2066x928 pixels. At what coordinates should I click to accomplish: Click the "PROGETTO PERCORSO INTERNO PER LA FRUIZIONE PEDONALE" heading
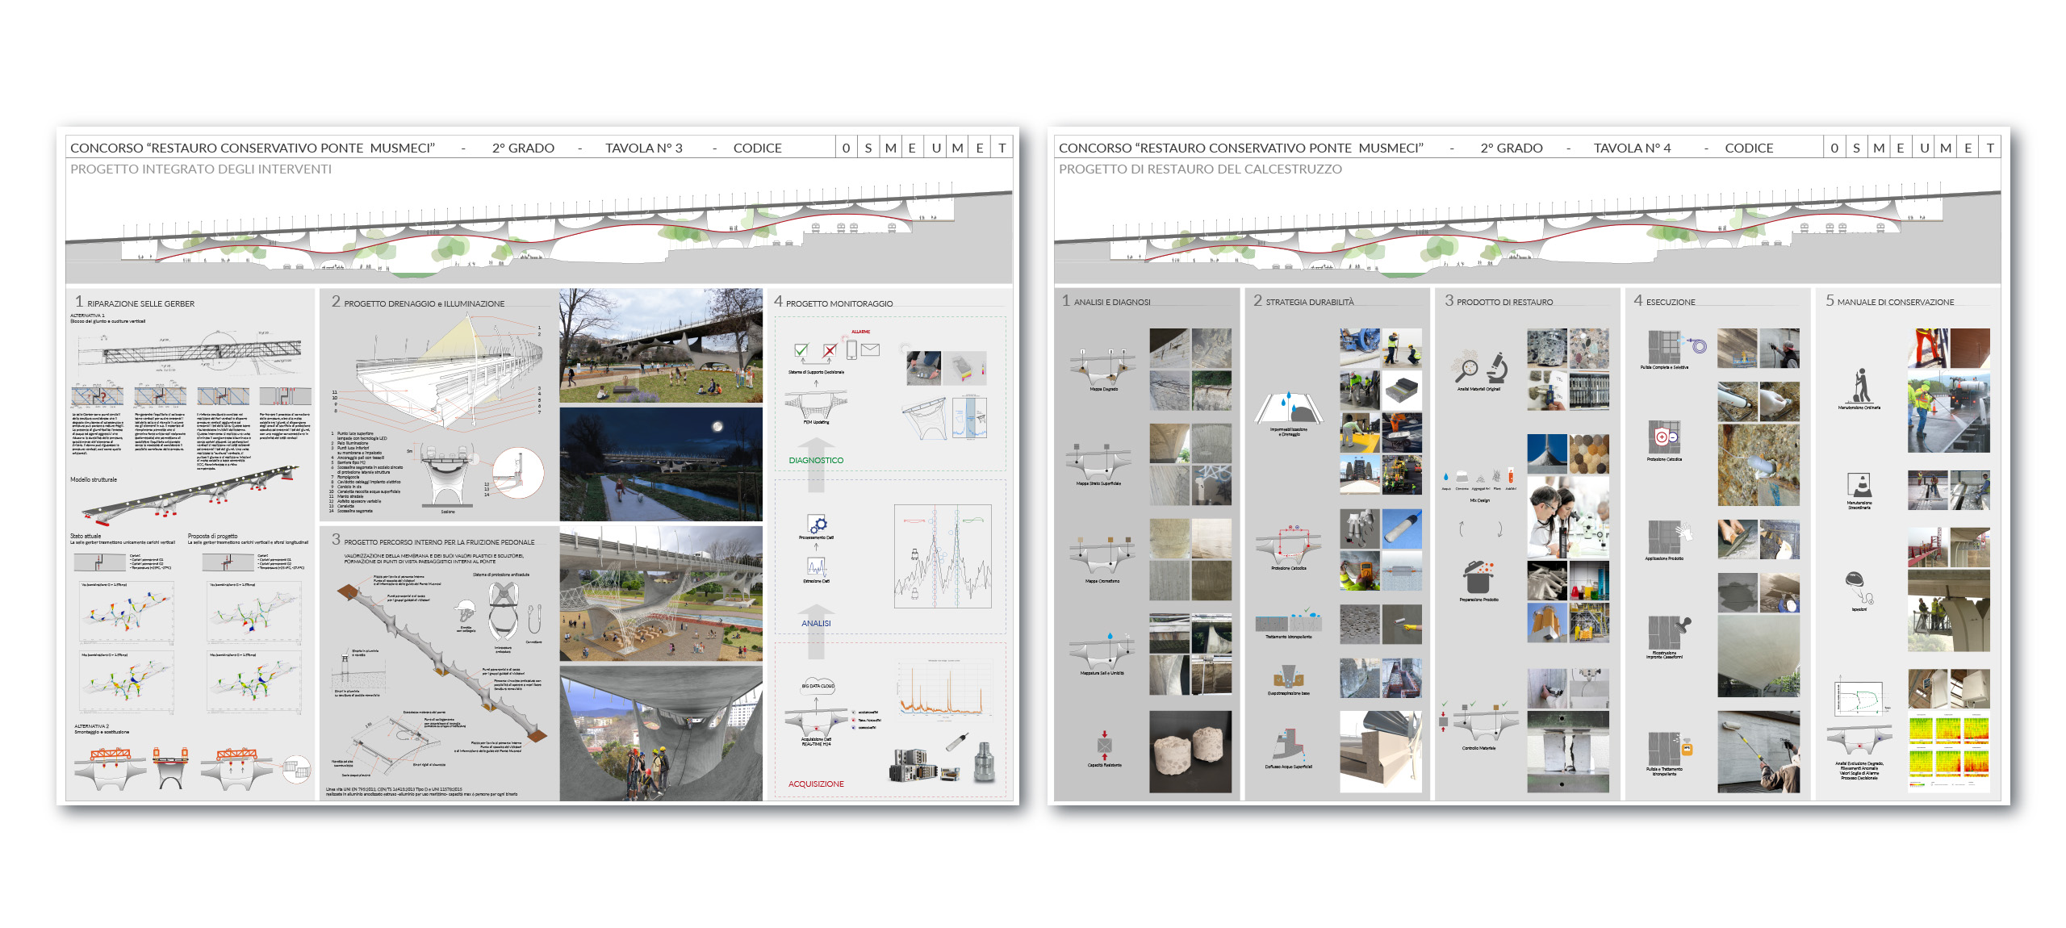coord(439,542)
